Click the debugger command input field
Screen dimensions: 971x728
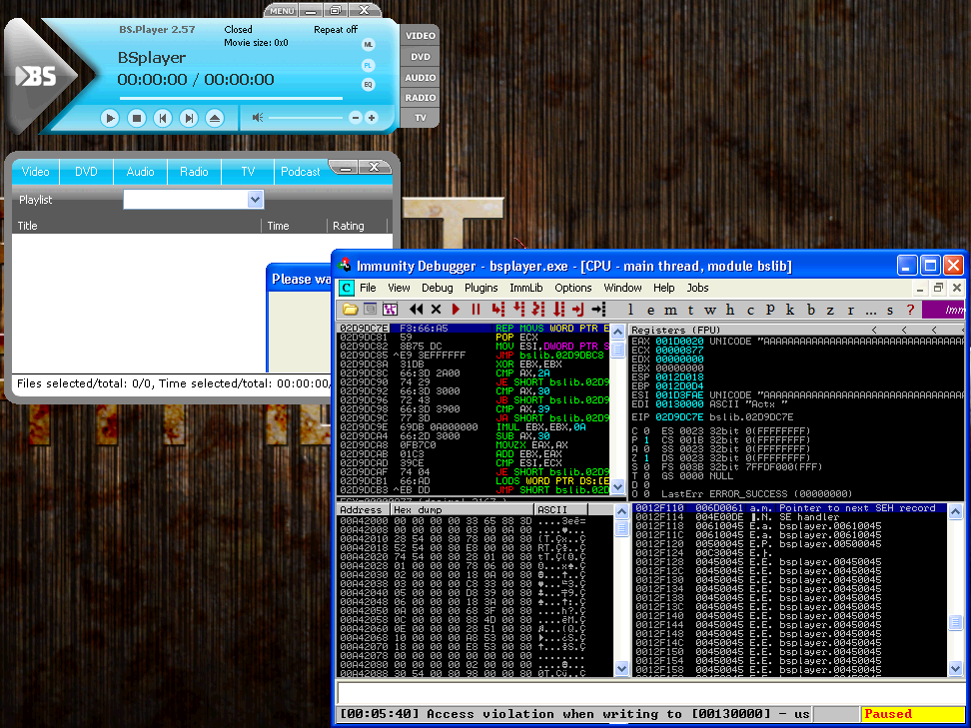(650, 693)
